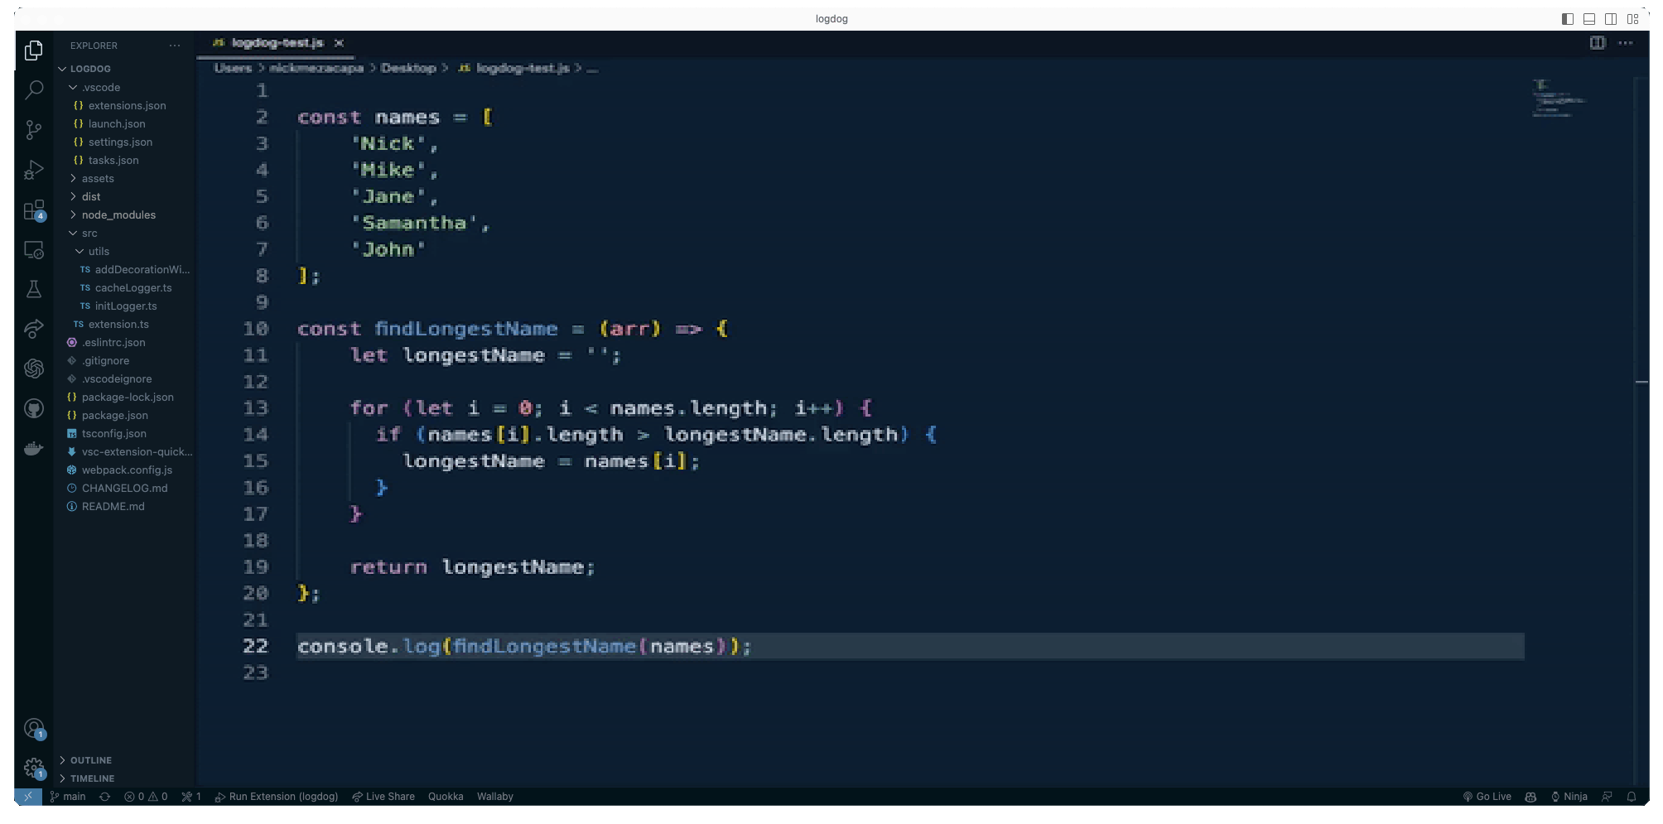1663x824 pixels.
Task: Open the Explorer view in activity bar
Action: [x=34, y=51]
